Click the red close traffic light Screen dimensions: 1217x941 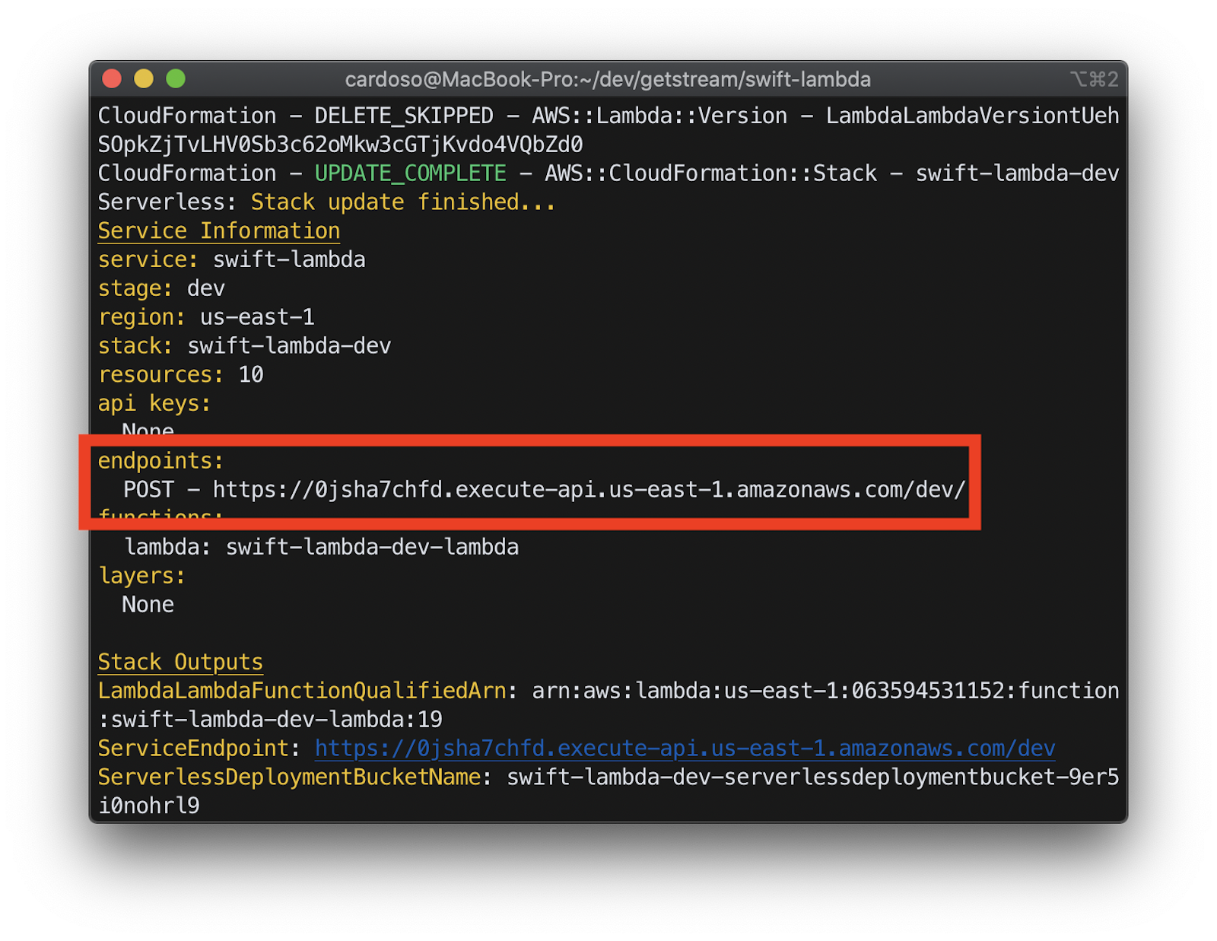click(x=112, y=78)
